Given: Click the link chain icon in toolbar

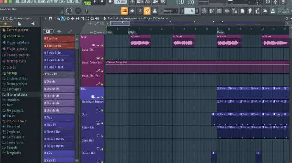Looking at the screenshot, I should [x=147, y=11].
